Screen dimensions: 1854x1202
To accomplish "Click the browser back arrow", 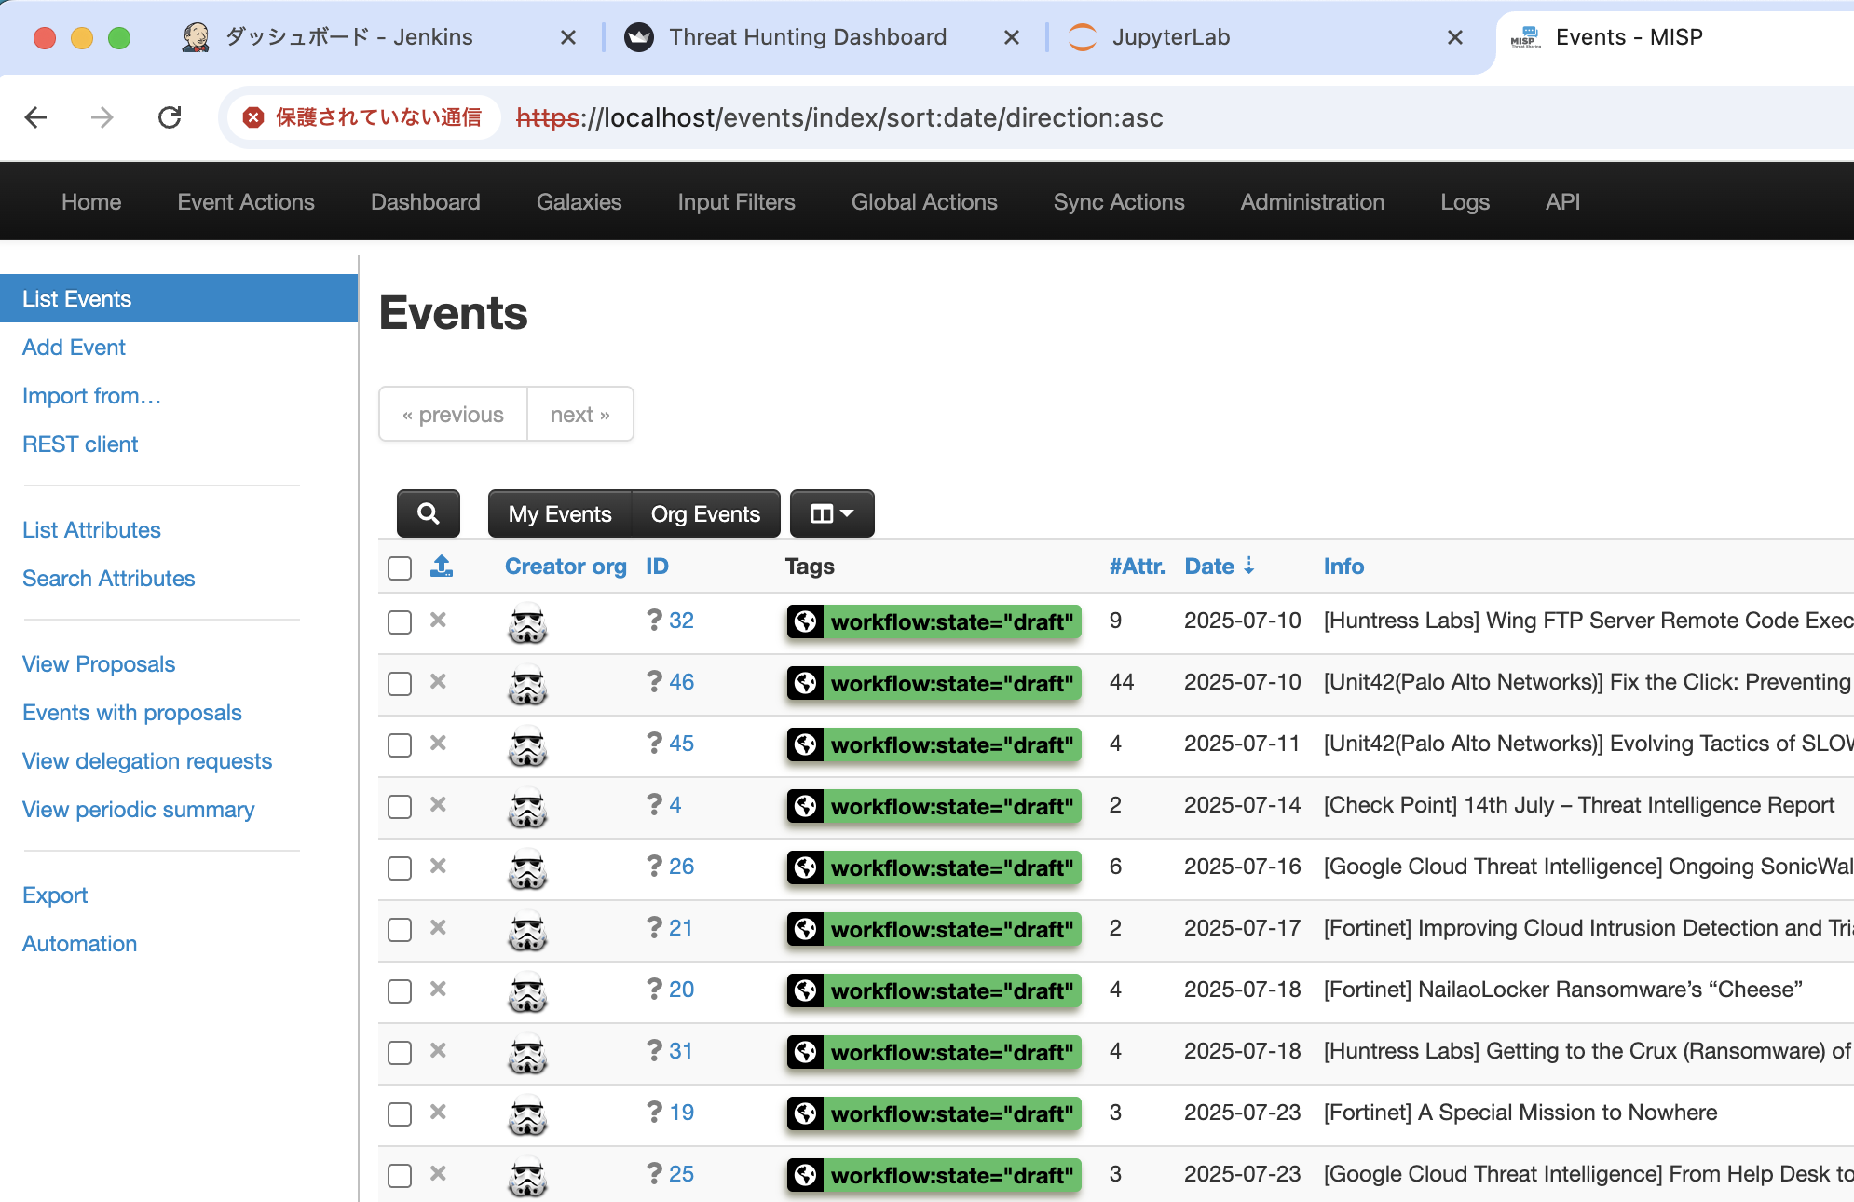I will pyautogui.click(x=36, y=117).
